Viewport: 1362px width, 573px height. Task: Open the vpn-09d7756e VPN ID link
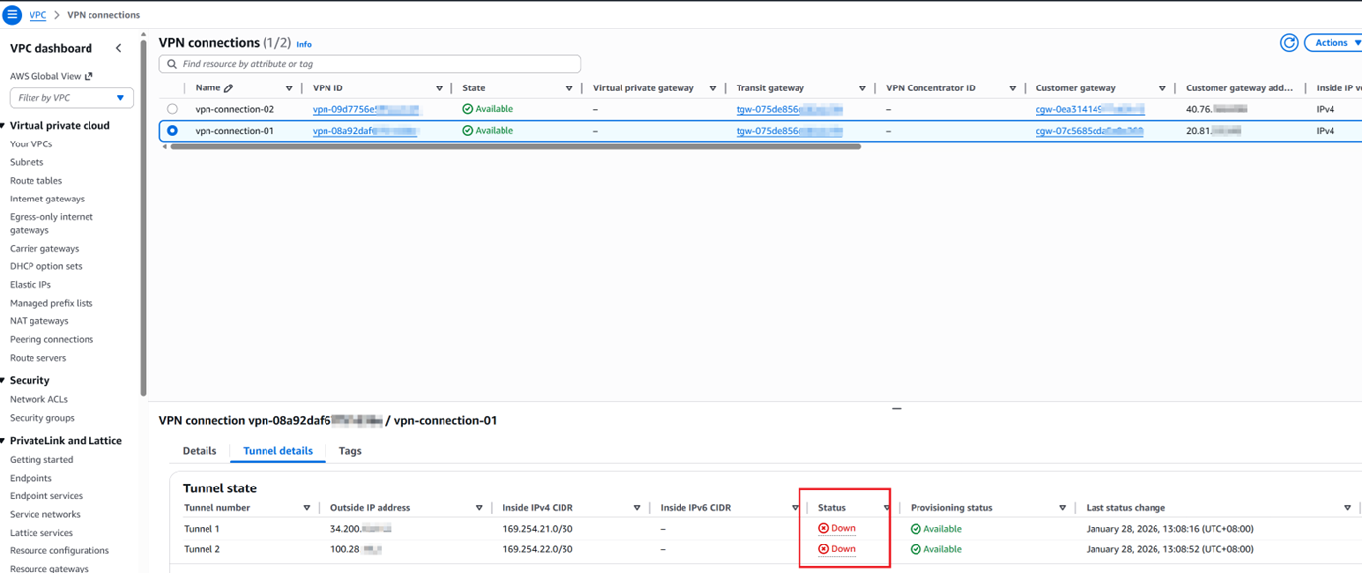click(366, 109)
